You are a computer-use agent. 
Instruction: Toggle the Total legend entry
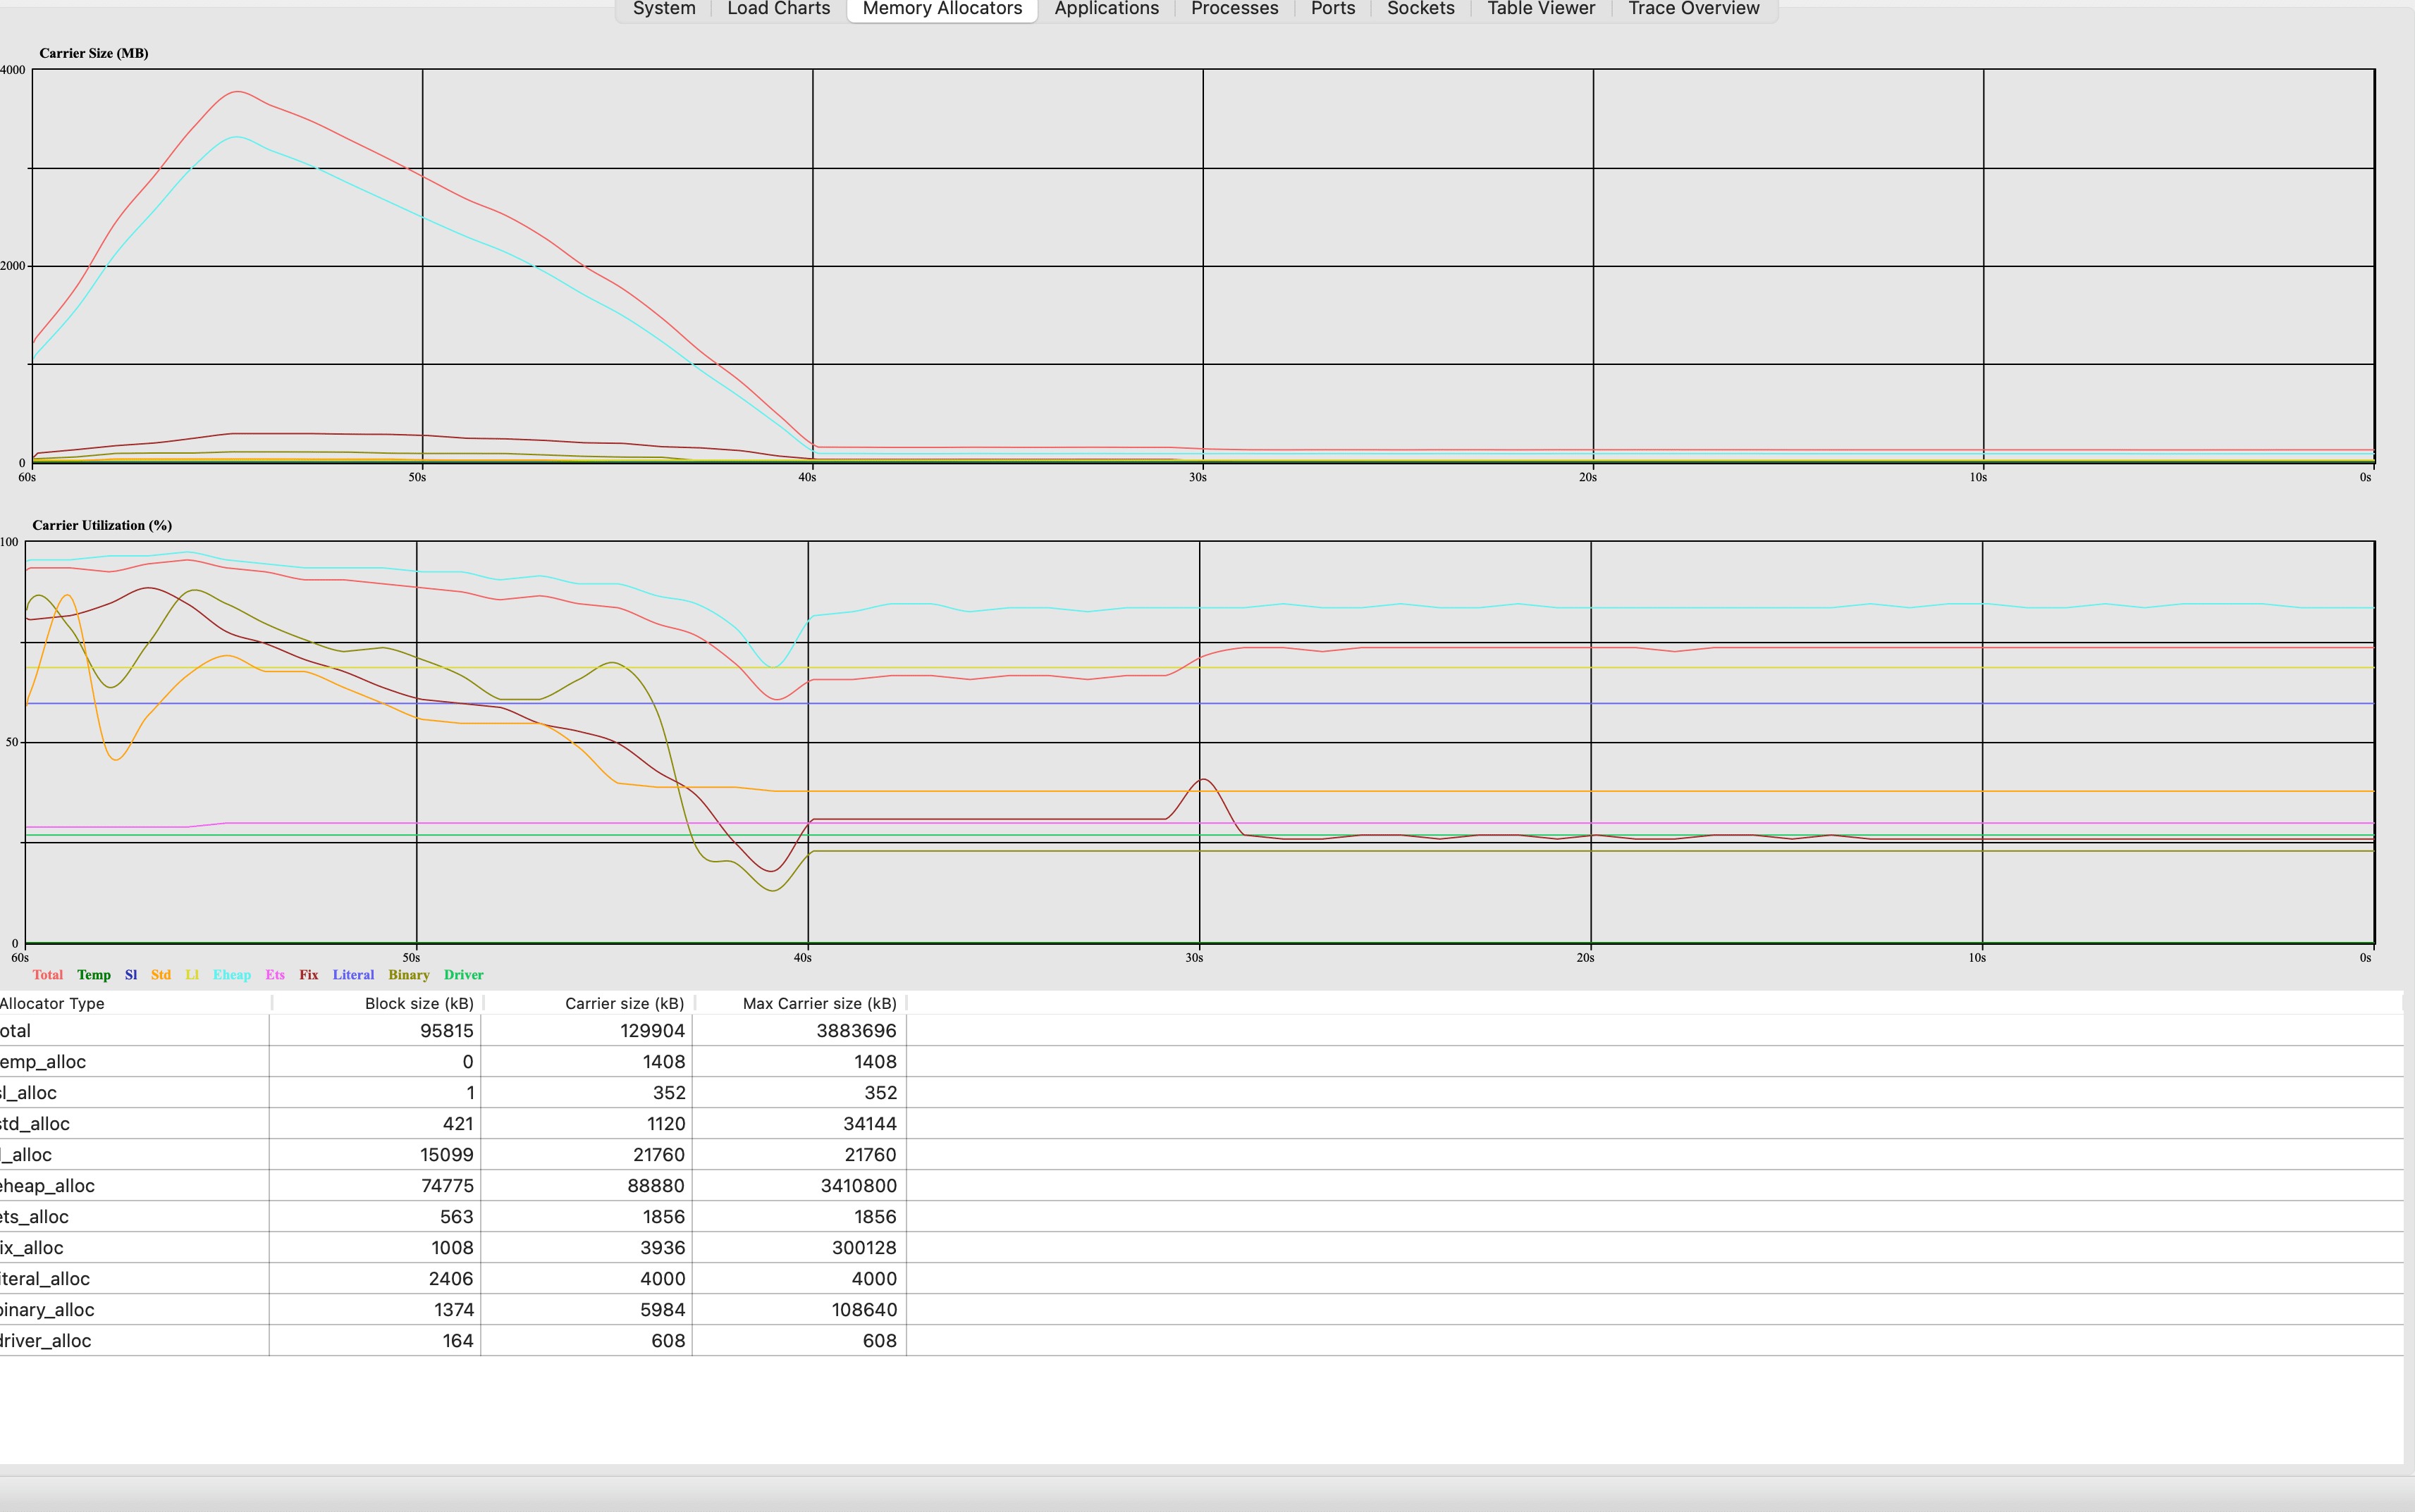click(47, 975)
